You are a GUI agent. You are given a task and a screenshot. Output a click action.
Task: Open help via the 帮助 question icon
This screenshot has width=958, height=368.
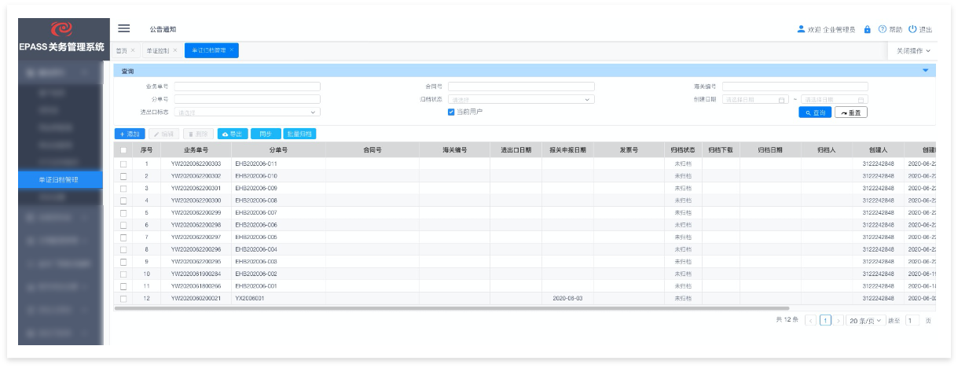(883, 29)
